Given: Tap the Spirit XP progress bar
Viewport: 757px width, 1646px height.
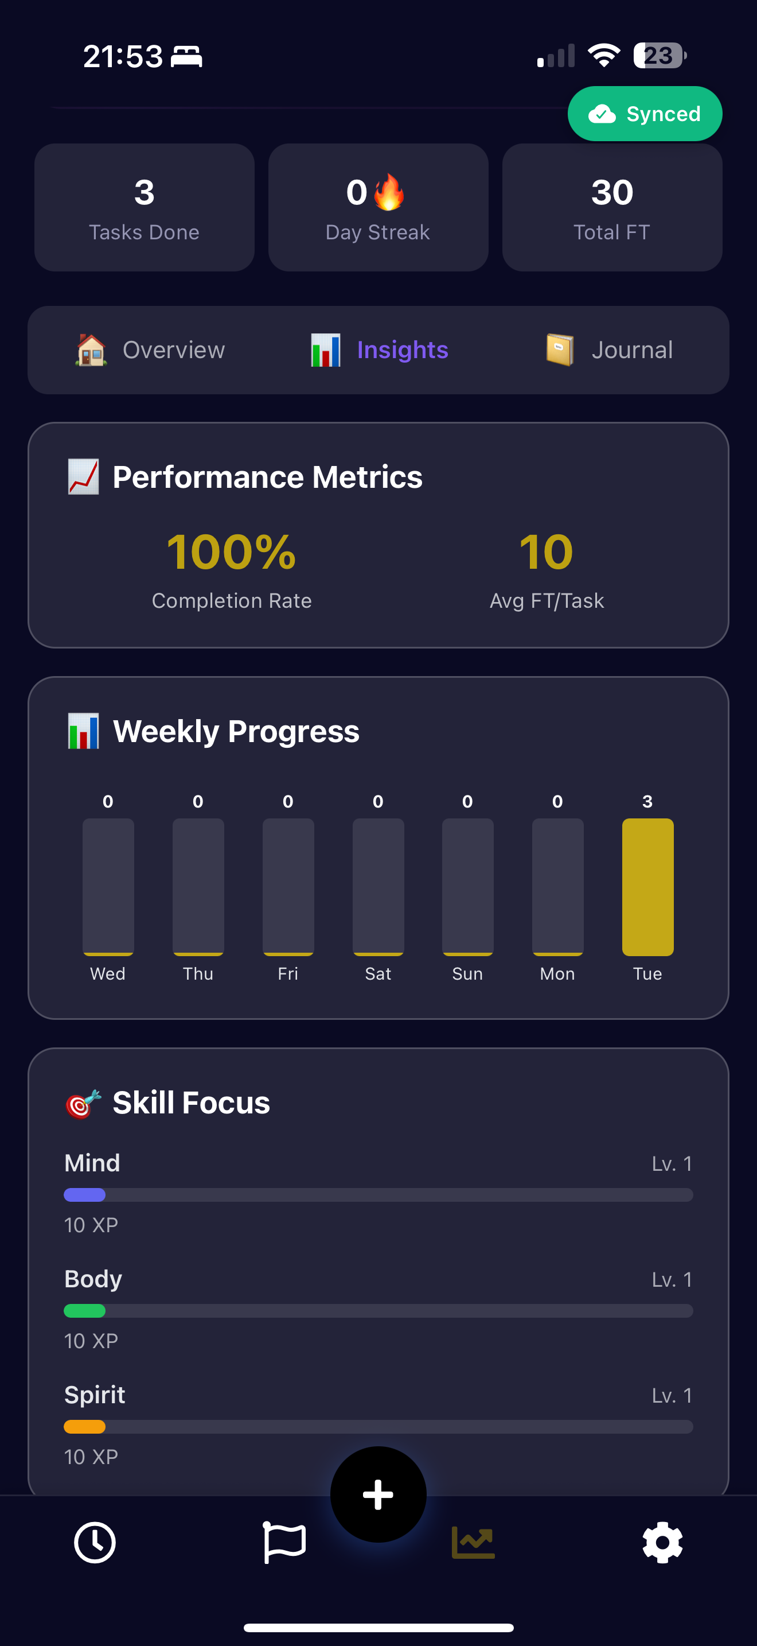Looking at the screenshot, I should (x=378, y=1427).
